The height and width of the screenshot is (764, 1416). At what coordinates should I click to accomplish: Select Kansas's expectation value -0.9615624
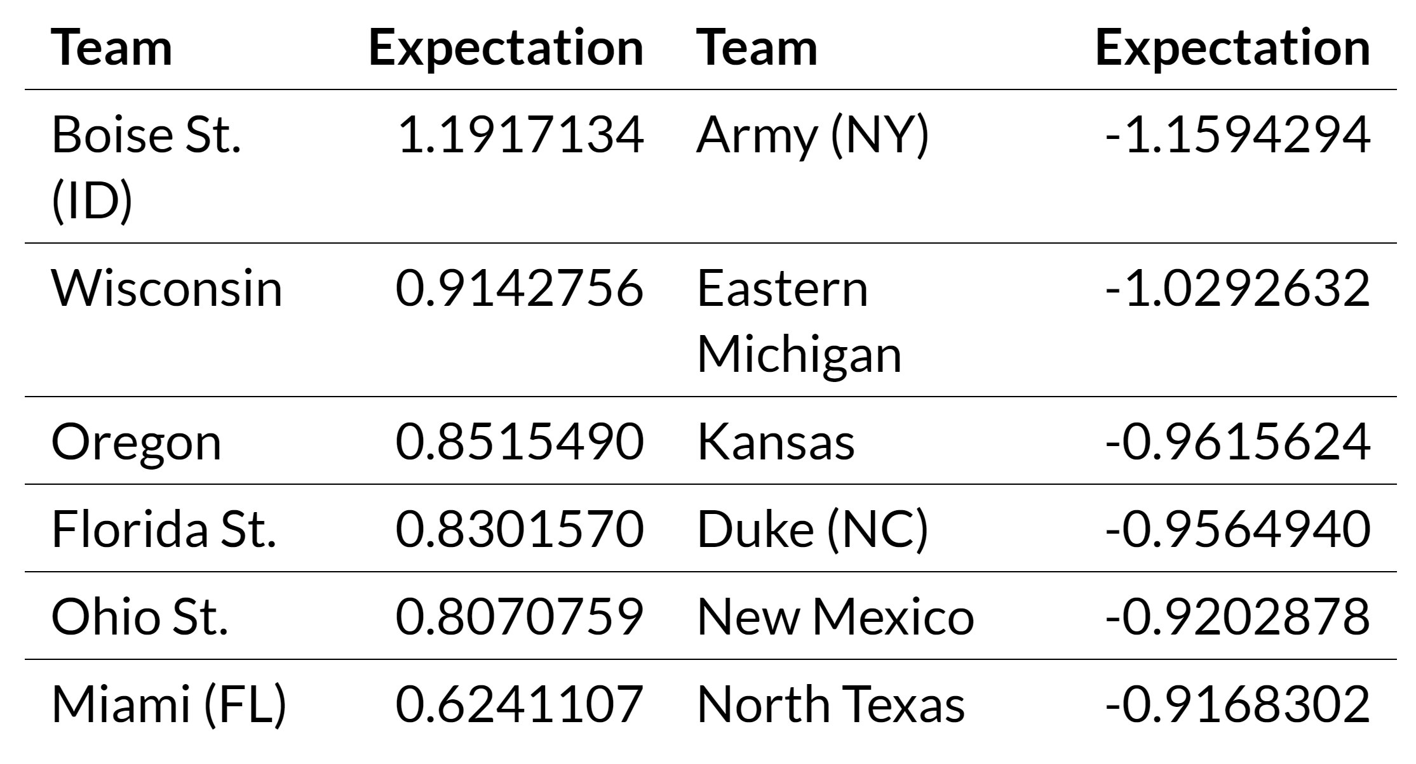(1237, 442)
